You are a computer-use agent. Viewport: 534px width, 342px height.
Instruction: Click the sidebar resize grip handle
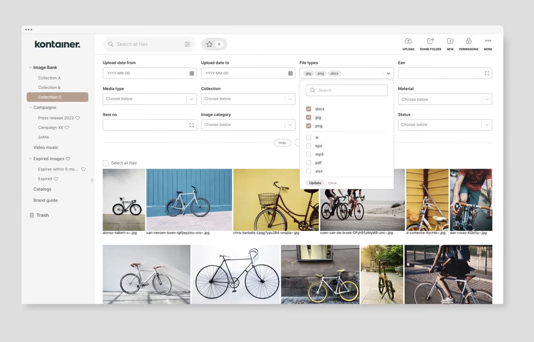[x=92, y=180]
